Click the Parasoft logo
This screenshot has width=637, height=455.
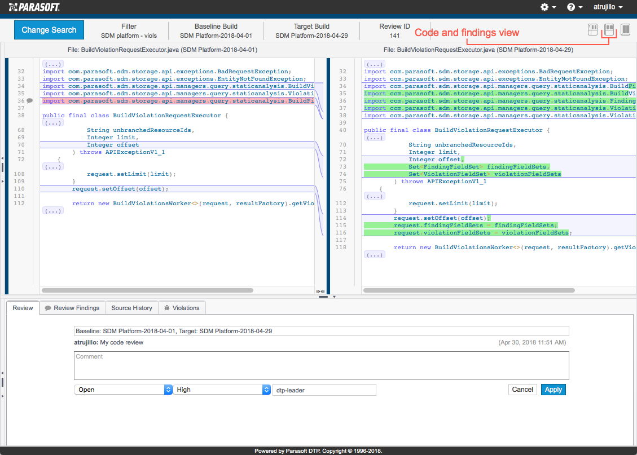(34, 7)
